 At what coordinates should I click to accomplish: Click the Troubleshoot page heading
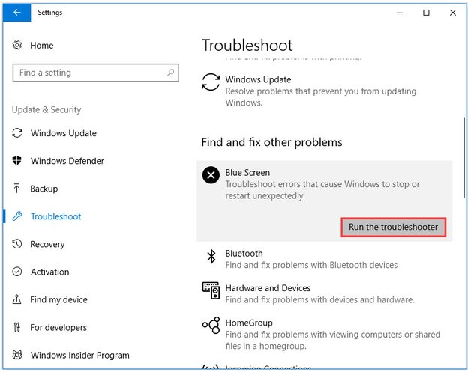point(247,46)
